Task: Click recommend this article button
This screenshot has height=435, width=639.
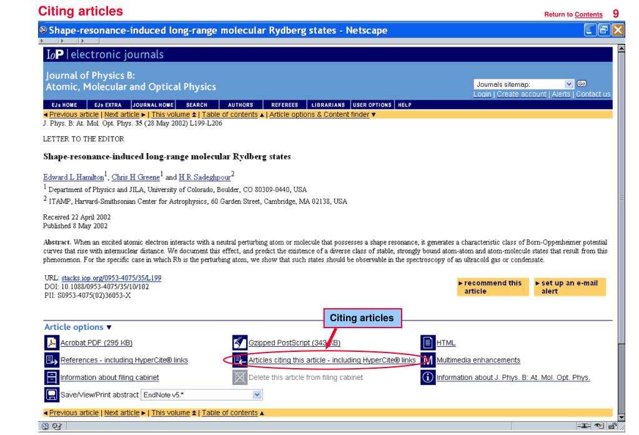Action: [x=493, y=287]
